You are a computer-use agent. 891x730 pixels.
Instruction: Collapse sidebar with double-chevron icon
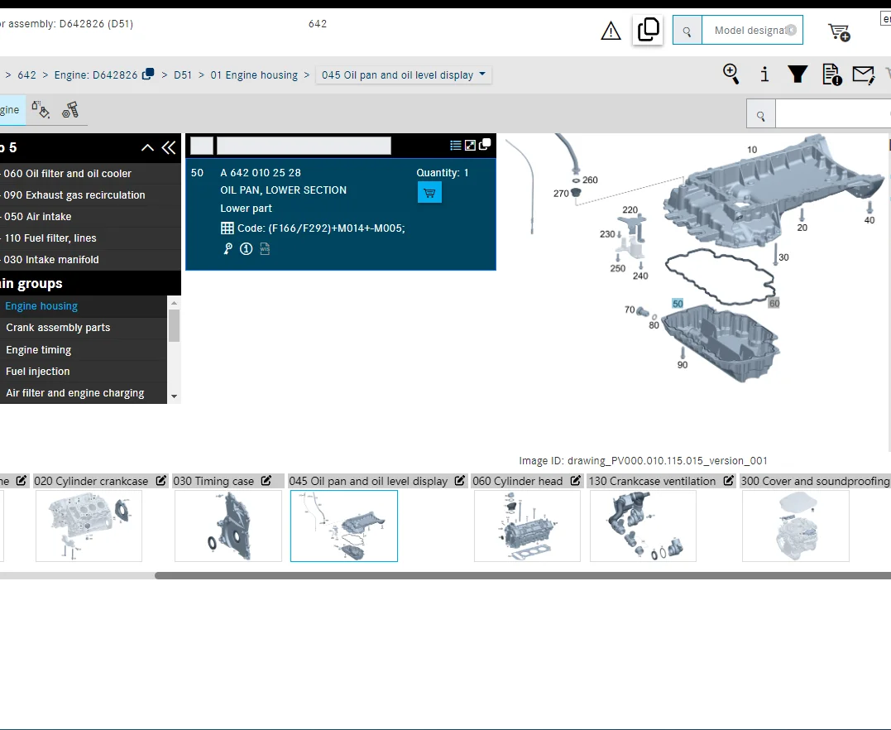click(x=169, y=148)
